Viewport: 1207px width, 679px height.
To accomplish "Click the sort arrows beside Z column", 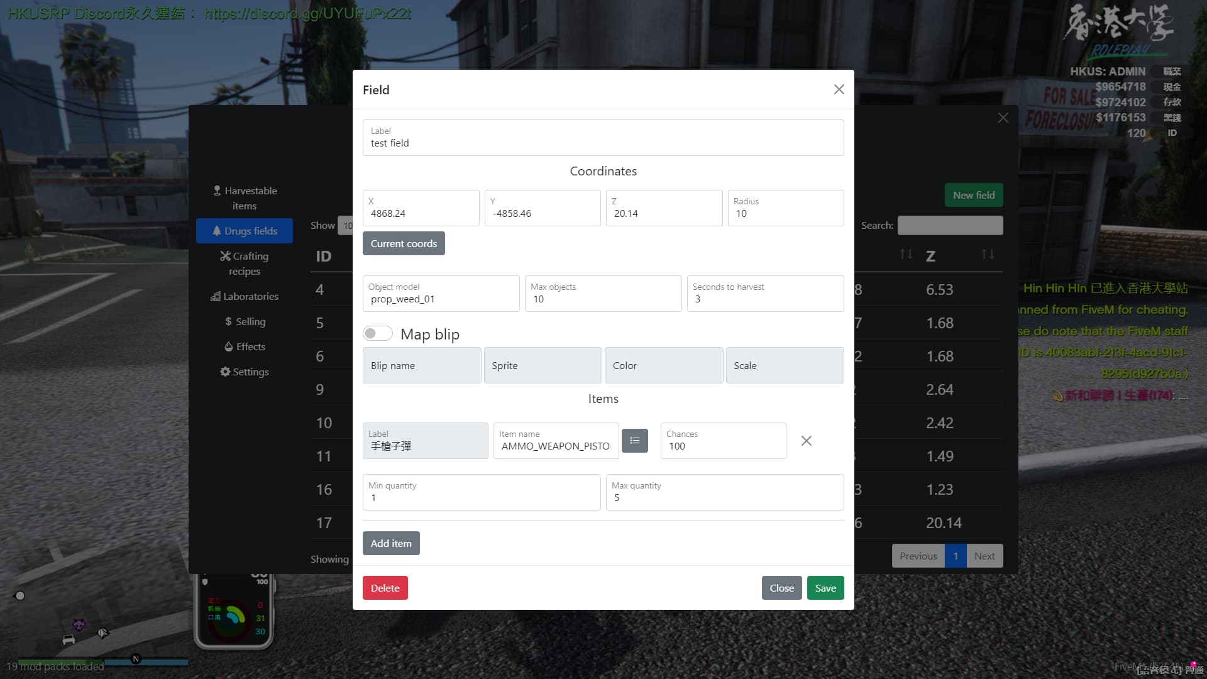I will [988, 255].
